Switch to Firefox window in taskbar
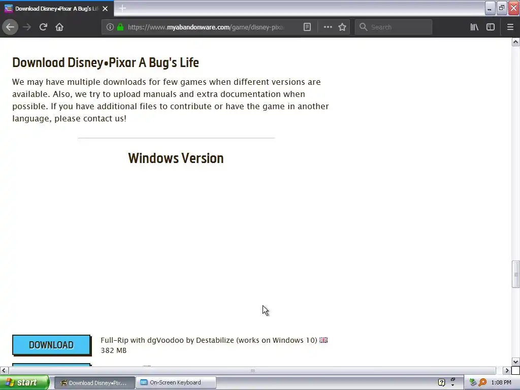This screenshot has height=390, width=520. pos(94,383)
